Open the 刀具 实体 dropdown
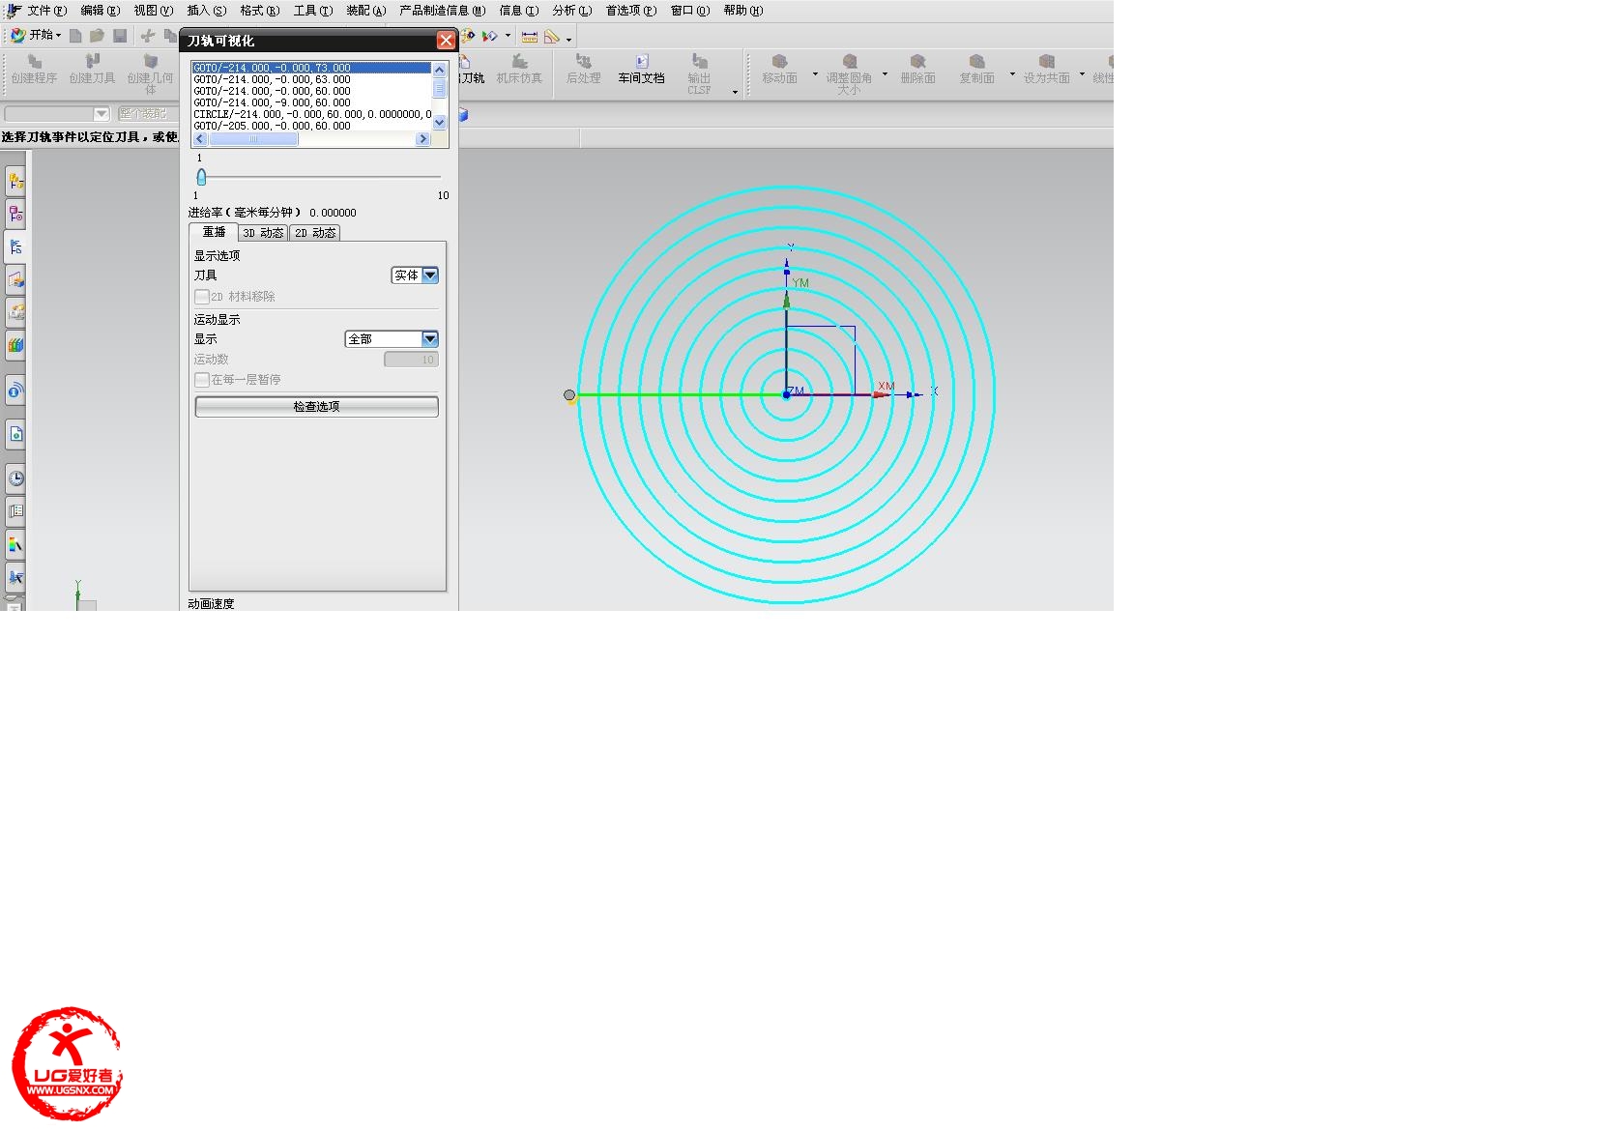This screenshot has height=1130, width=1599. tap(415, 275)
